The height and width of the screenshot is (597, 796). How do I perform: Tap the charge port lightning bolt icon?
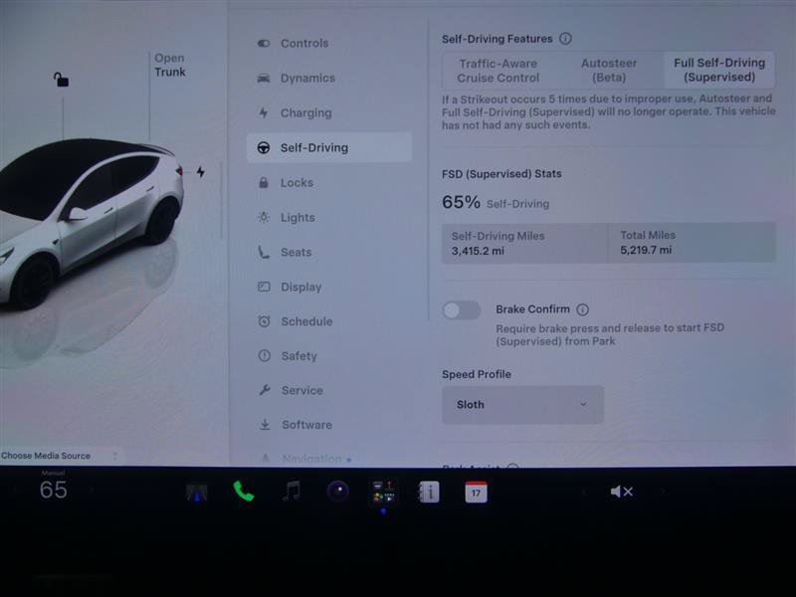(x=201, y=171)
